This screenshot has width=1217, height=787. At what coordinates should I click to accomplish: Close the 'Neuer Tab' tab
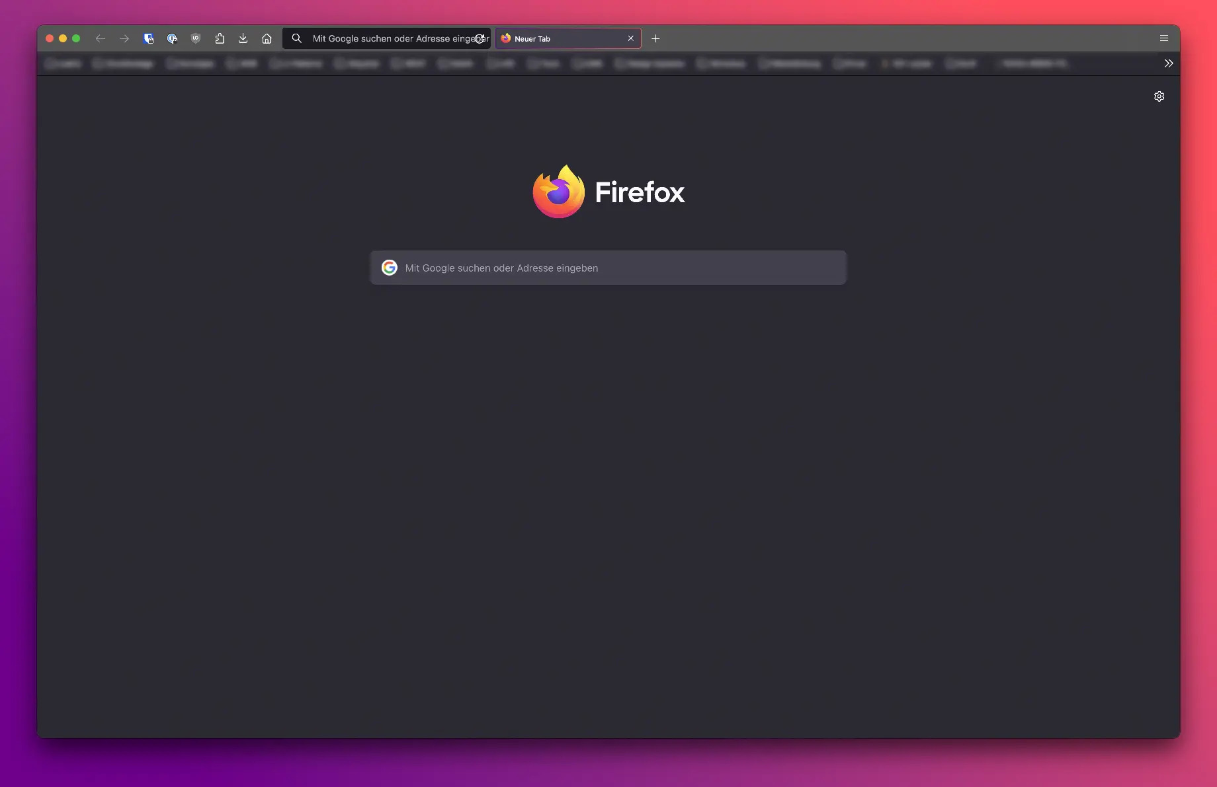[631, 38]
